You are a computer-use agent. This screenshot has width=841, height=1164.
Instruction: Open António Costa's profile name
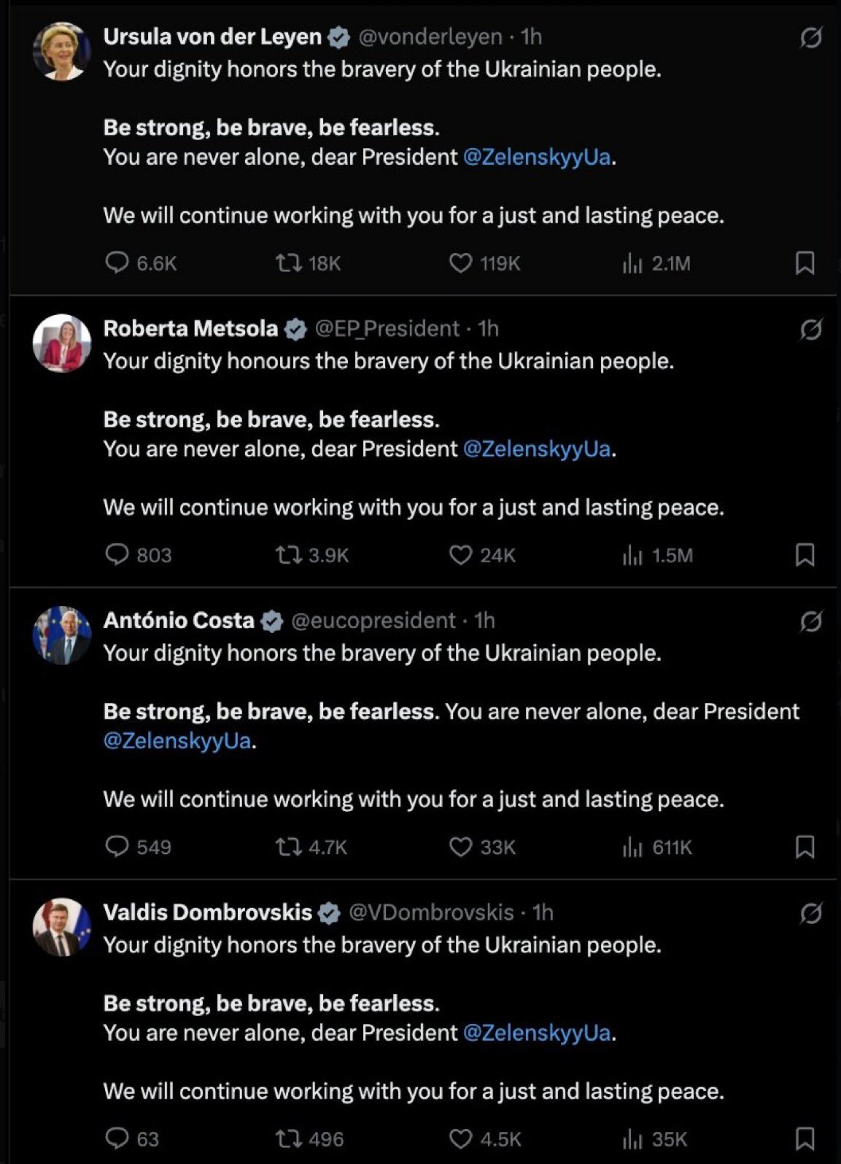[179, 621]
